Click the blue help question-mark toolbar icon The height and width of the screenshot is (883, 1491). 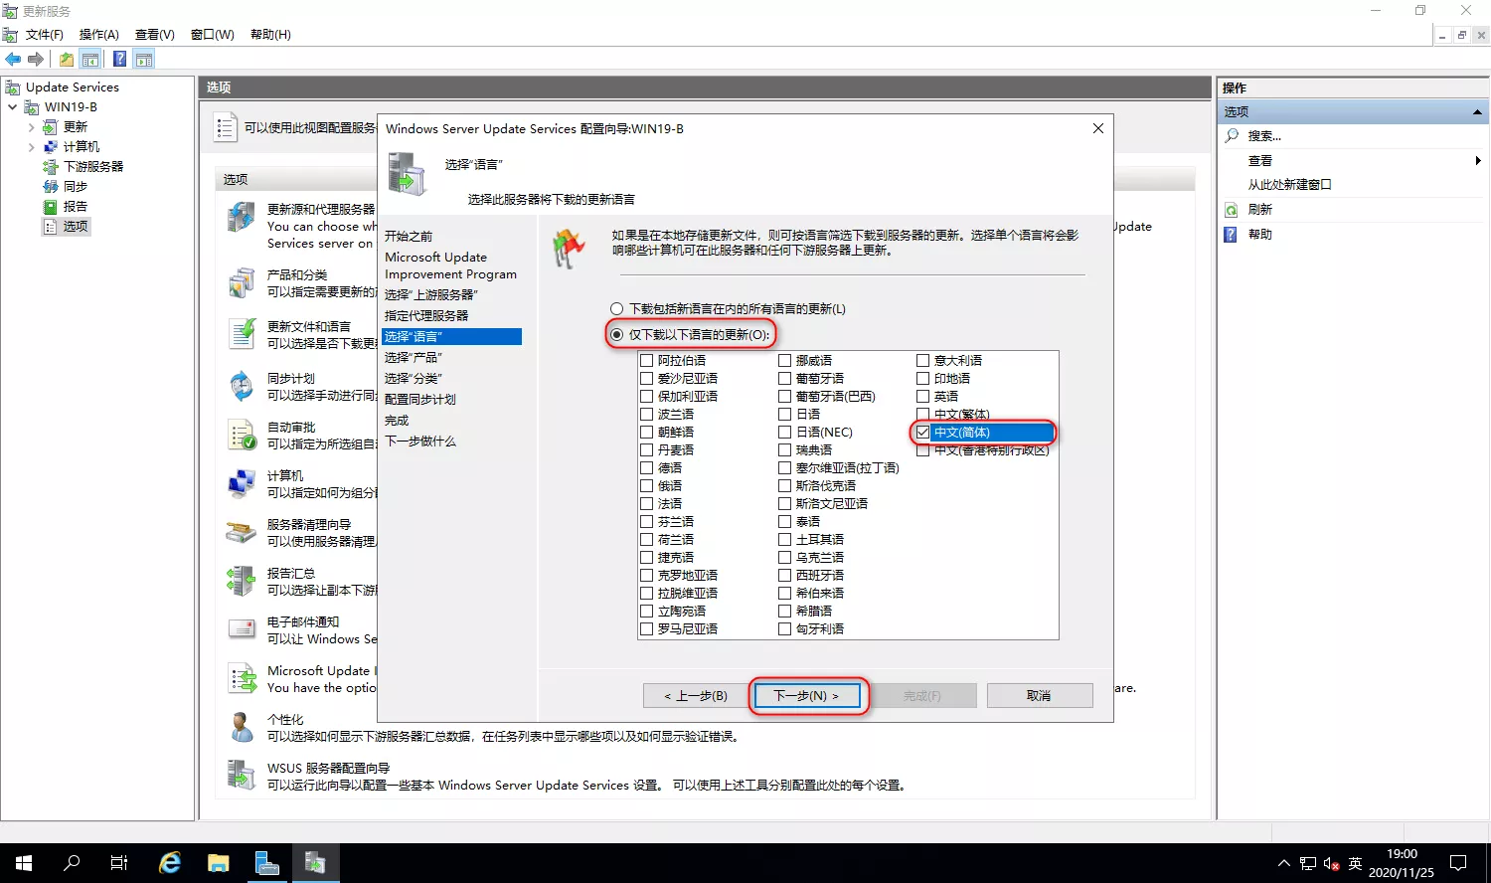pyautogui.click(x=119, y=59)
